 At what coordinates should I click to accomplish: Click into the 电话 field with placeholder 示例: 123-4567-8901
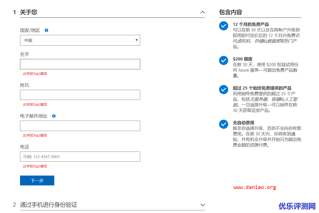point(80,157)
